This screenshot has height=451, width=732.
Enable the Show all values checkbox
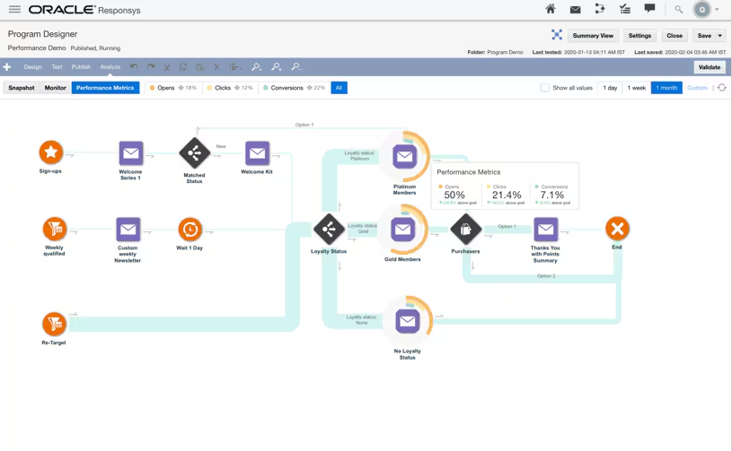[x=544, y=88]
